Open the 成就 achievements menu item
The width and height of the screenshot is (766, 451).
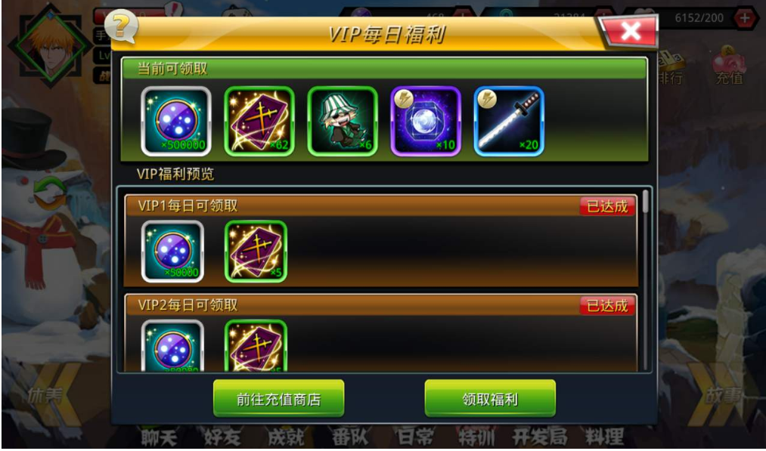click(287, 437)
